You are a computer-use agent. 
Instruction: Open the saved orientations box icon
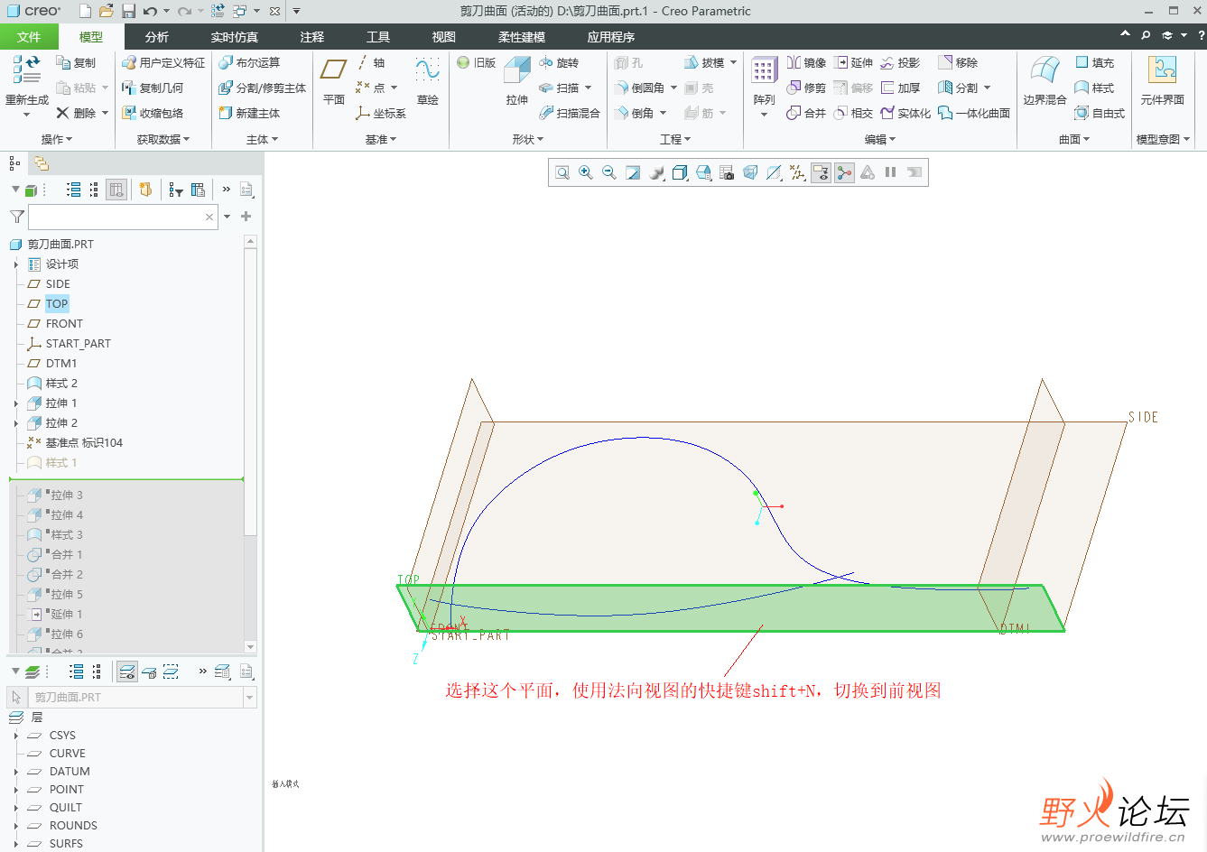[681, 172]
